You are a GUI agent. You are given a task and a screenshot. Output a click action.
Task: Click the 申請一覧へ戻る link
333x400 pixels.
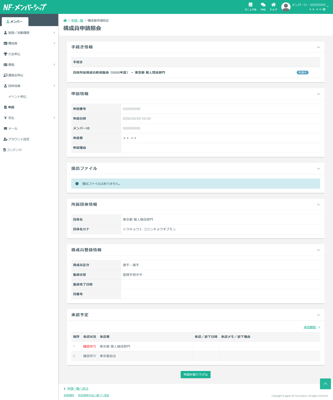coord(78,389)
